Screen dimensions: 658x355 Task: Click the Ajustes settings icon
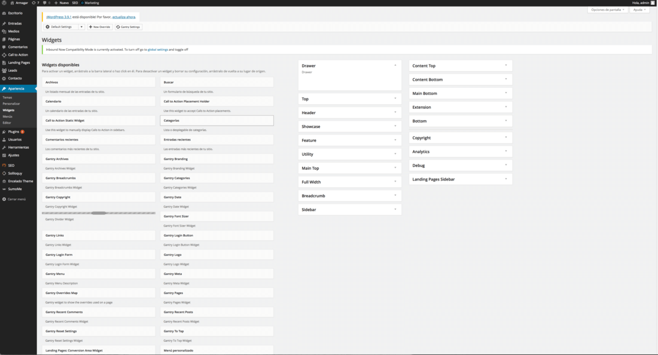coord(4,155)
